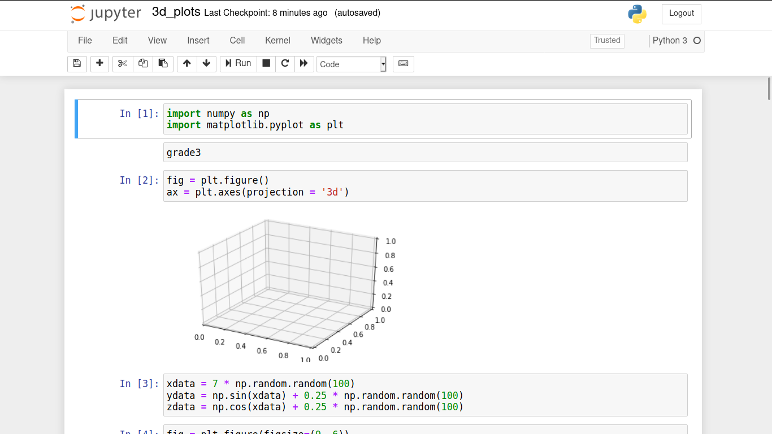
Task: Click the (autosaved) status text
Action: tap(357, 13)
